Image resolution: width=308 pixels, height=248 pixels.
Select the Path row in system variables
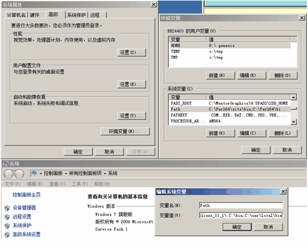(x=229, y=109)
